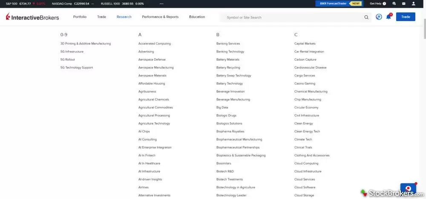The height and width of the screenshot is (199, 426).
Task: Choose Beverage Innovation theme
Action: 230,92
